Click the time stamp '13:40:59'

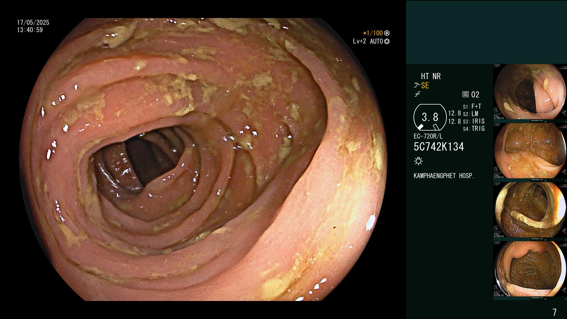pyautogui.click(x=30, y=30)
